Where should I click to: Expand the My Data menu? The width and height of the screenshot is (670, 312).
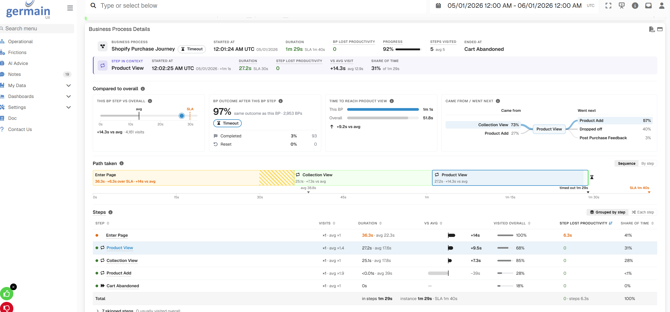click(x=69, y=85)
